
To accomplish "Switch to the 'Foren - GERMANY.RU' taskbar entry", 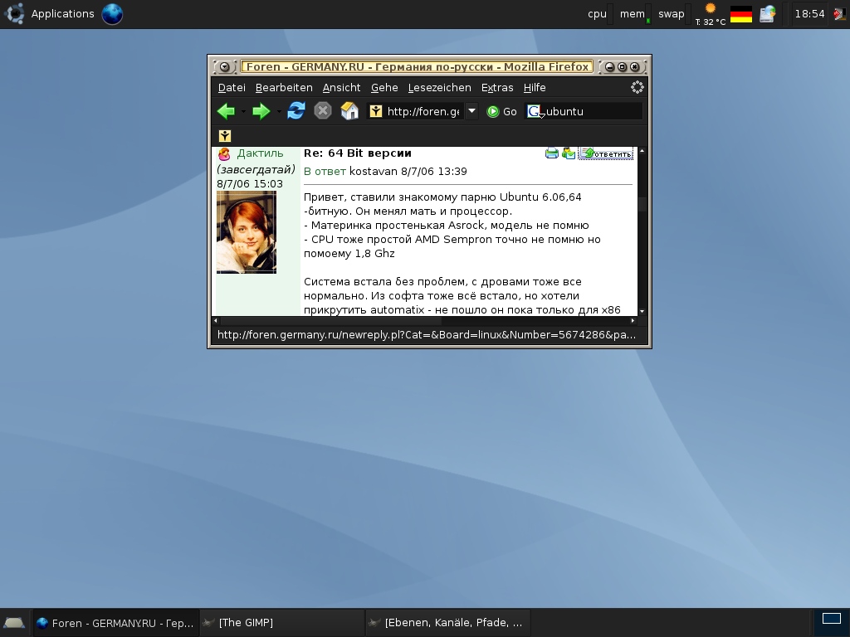I will pyautogui.click(x=116, y=623).
